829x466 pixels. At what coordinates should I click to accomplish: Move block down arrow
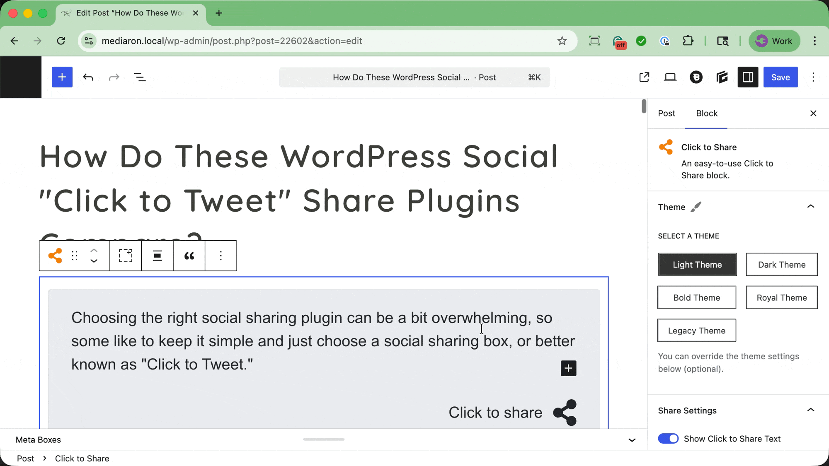(94, 261)
